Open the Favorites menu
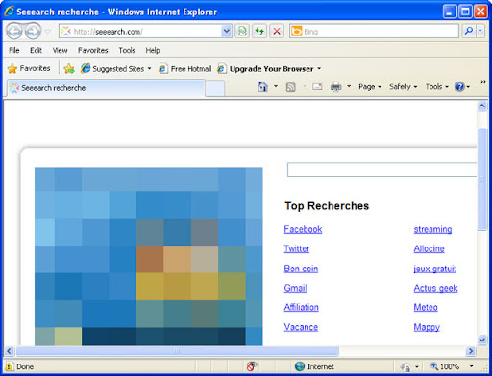This screenshot has height=376, width=492. click(x=93, y=50)
